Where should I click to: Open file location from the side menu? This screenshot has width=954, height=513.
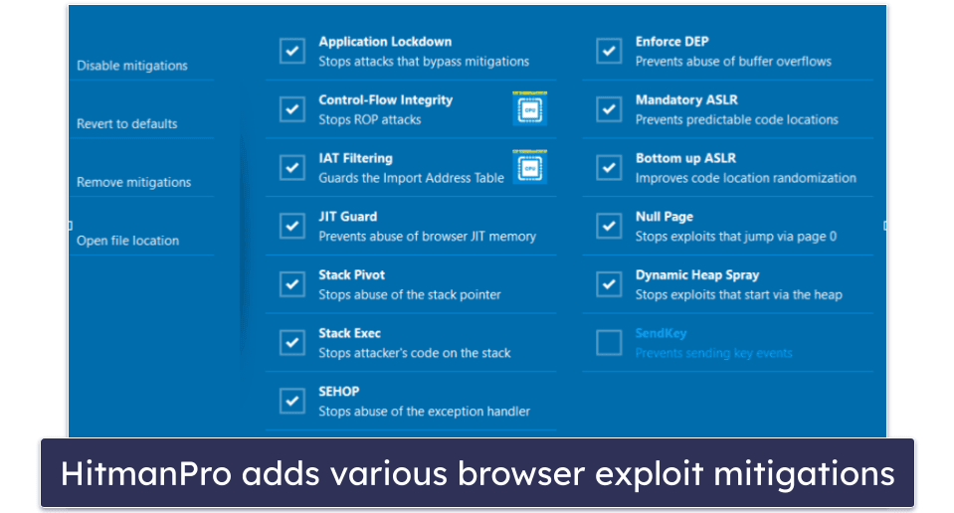[x=127, y=241]
